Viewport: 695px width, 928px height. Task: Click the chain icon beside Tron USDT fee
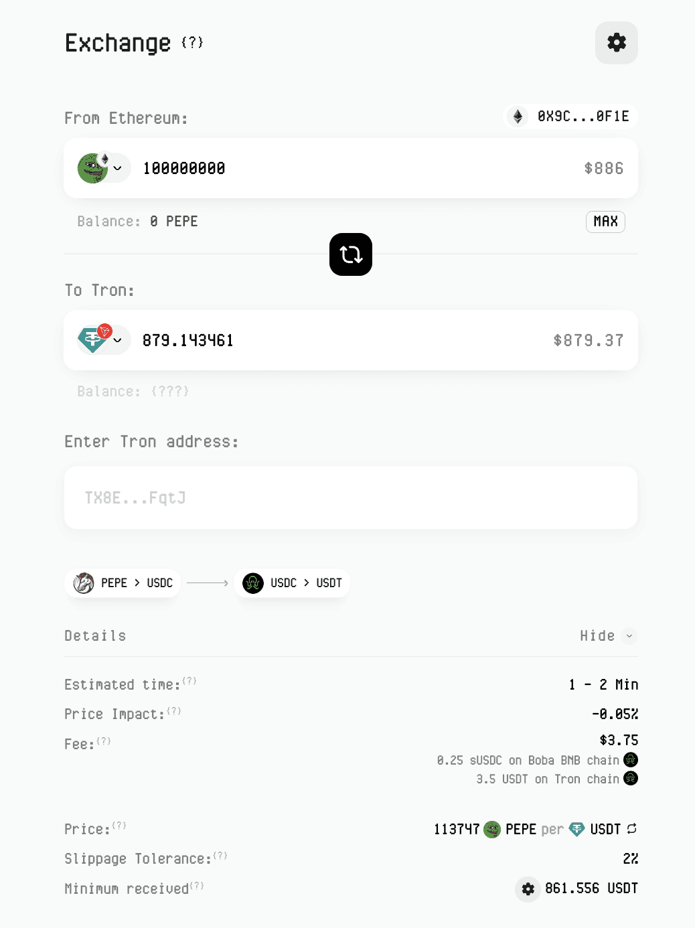pyautogui.click(x=629, y=779)
